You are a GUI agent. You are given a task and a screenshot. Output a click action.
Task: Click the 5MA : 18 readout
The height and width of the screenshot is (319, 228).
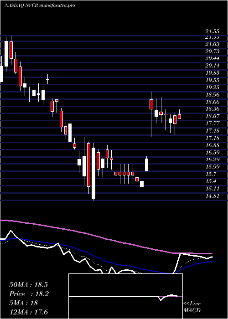point(24,303)
